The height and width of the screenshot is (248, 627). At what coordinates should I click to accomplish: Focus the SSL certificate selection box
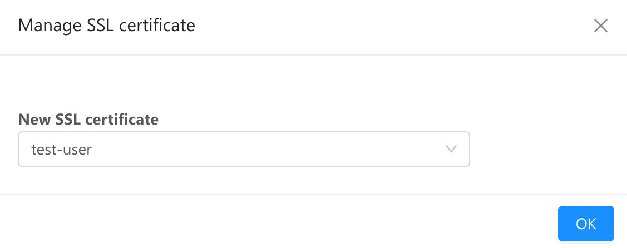[244, 149]
